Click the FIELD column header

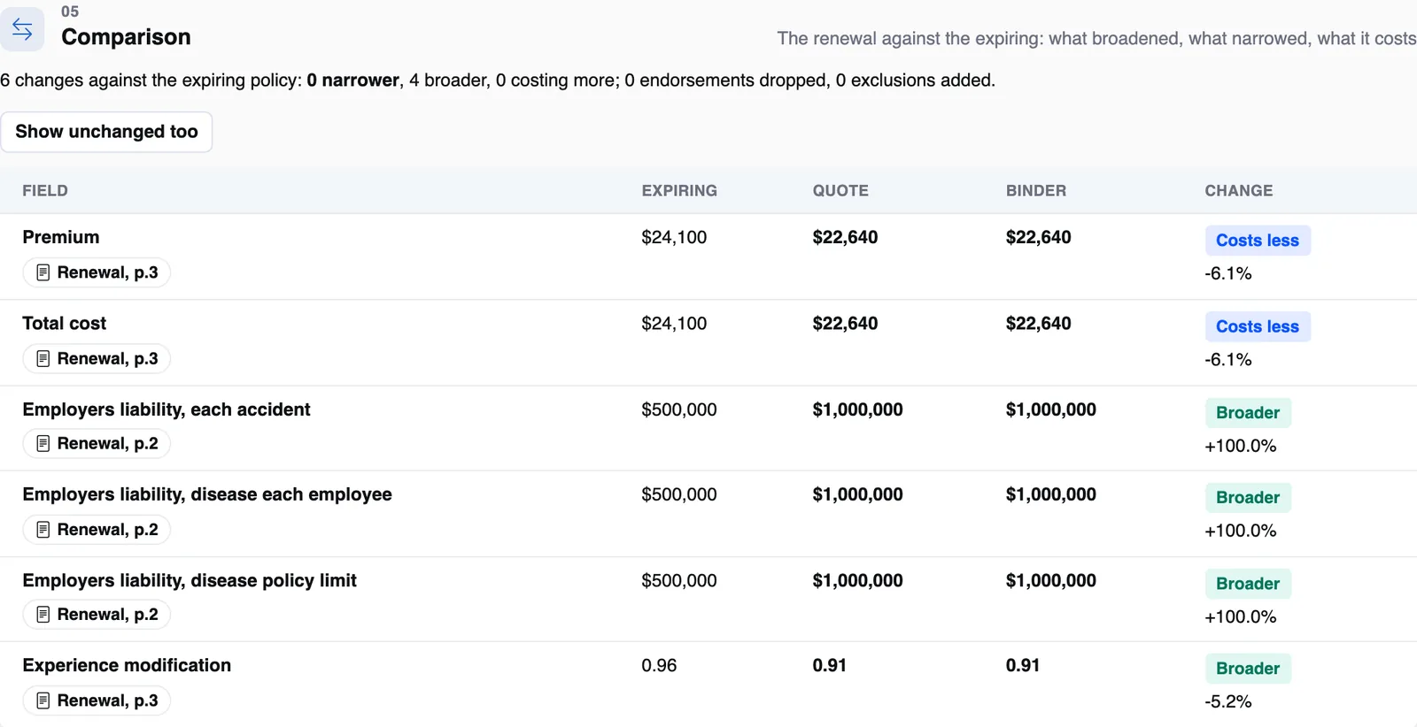coord(45,191)
